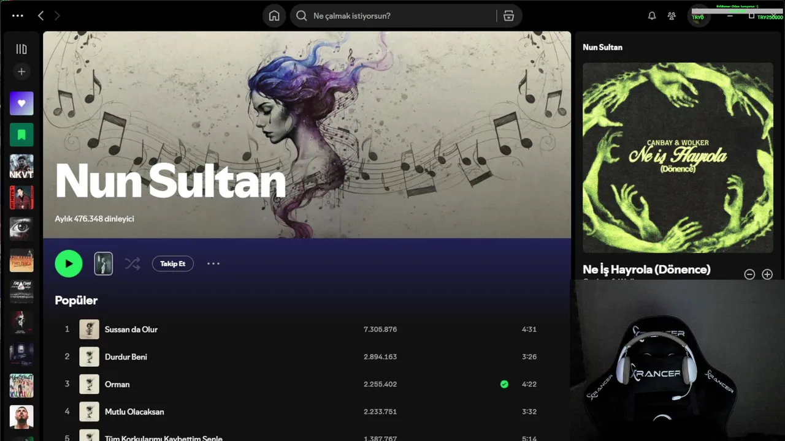785x441 pixels.
Task: Click the Durdur Beni cover thumbnail
Action: point(89,356)
